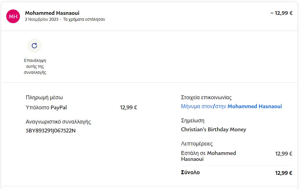Click the transaction ID 5BY893291J067522N

pos(51,130)
